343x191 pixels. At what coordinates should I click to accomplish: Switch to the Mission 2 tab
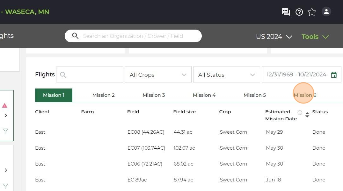[103, 95]
